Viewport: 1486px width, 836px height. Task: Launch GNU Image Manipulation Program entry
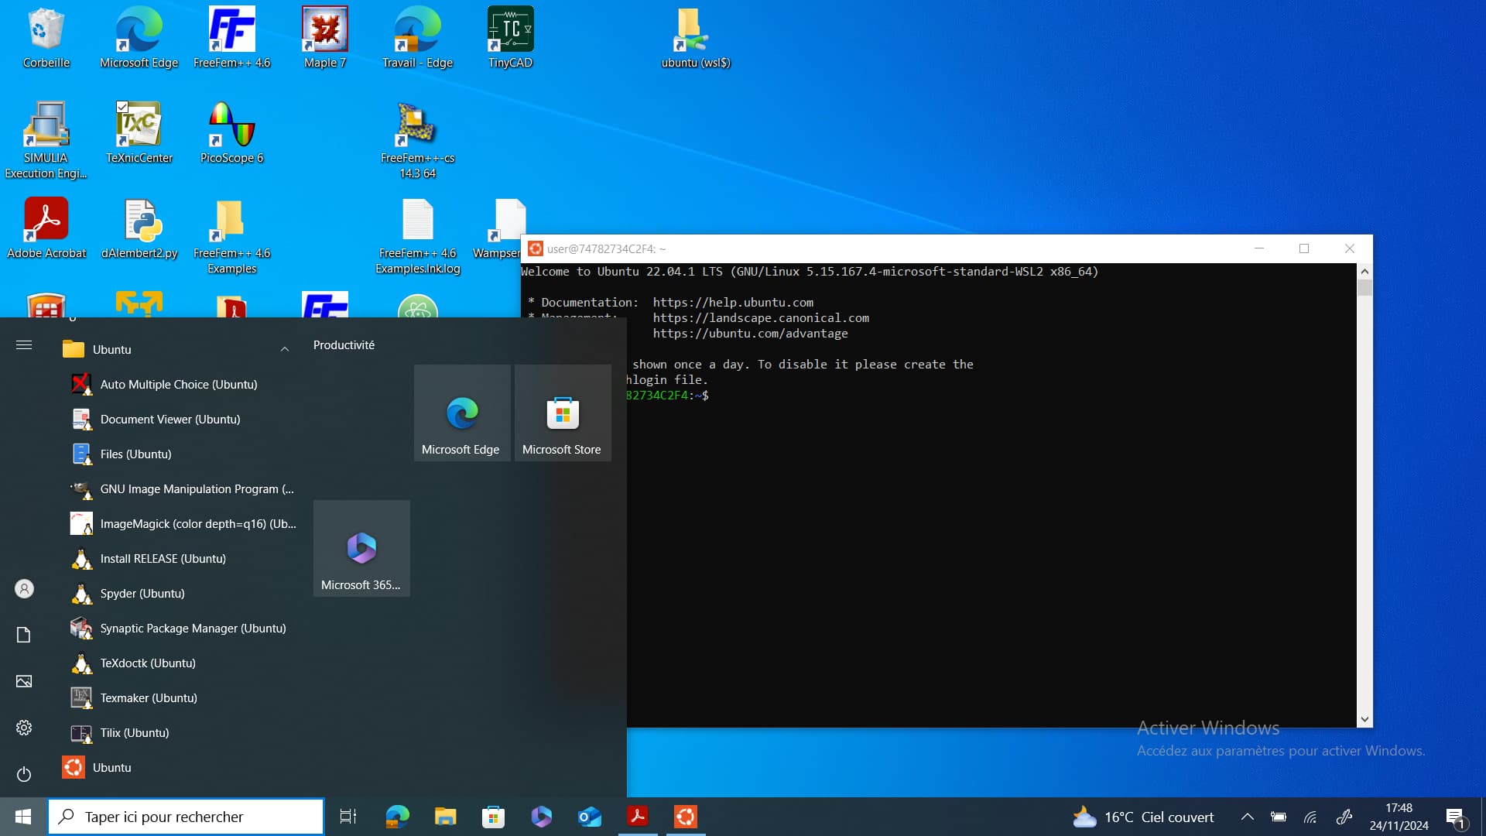[178, 489]
